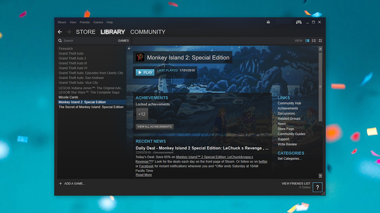Open Write Review link

coord(287,144)
